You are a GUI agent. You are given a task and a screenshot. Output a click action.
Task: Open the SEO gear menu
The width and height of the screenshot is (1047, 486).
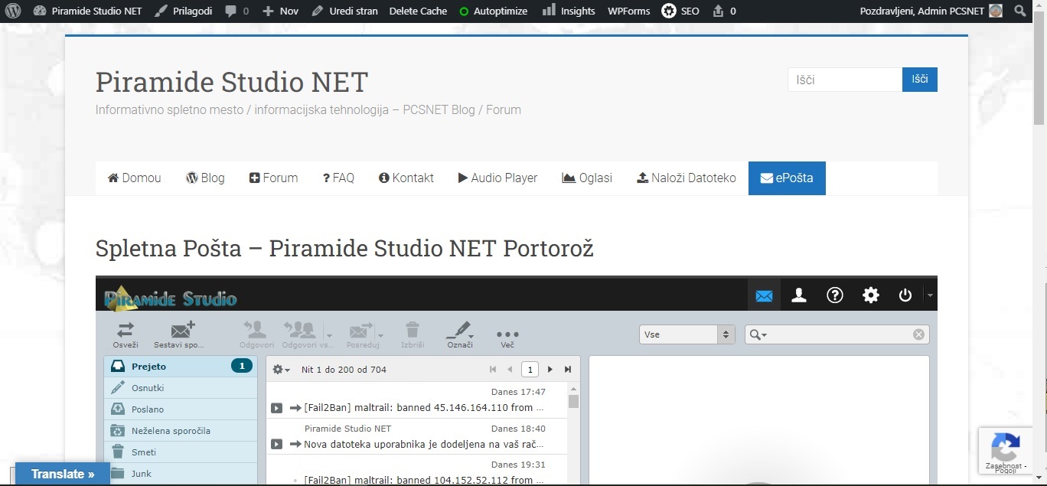680,11
